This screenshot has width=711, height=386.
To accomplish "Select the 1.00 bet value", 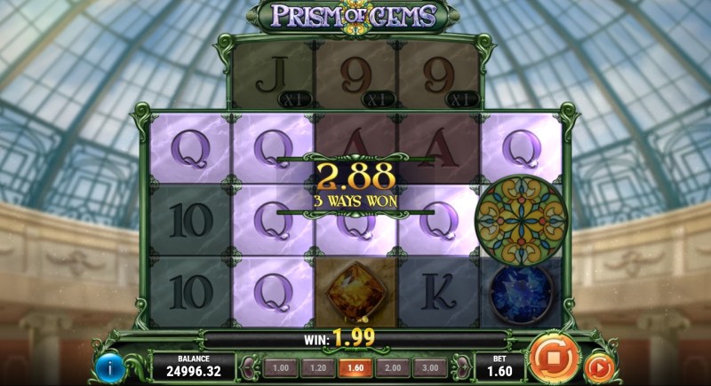I will [x=281, y=368].
